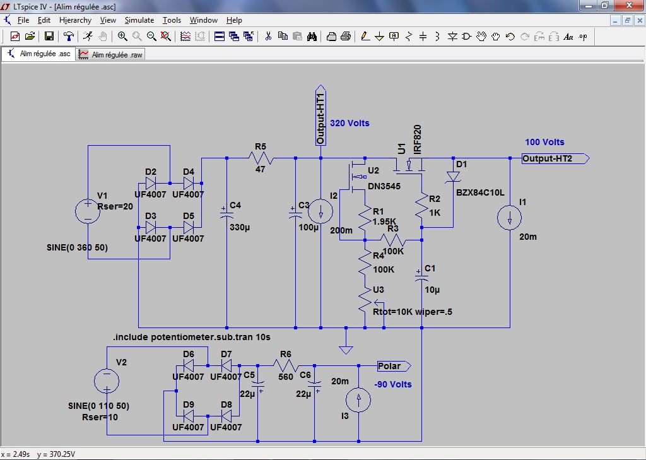Open the Simulate menu
646x460 pixels.
(139, 20)
